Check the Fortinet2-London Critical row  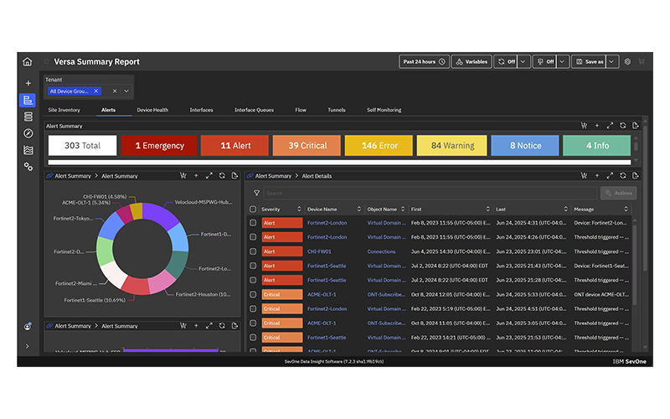point(253,308)
